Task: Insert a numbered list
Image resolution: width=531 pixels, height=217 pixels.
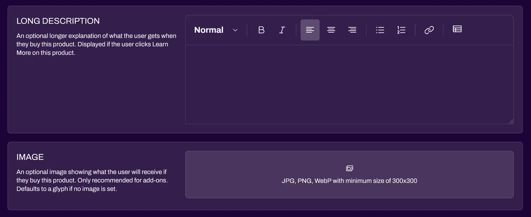Action: tap(401, 30)
